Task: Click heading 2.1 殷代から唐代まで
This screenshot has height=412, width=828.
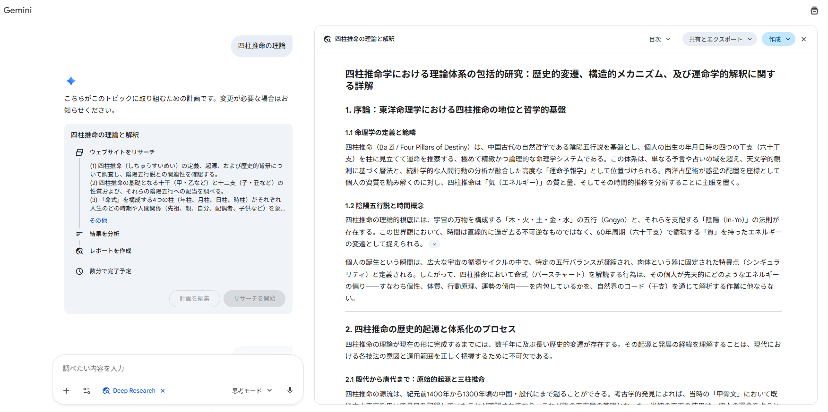Action: coord(415,379)
